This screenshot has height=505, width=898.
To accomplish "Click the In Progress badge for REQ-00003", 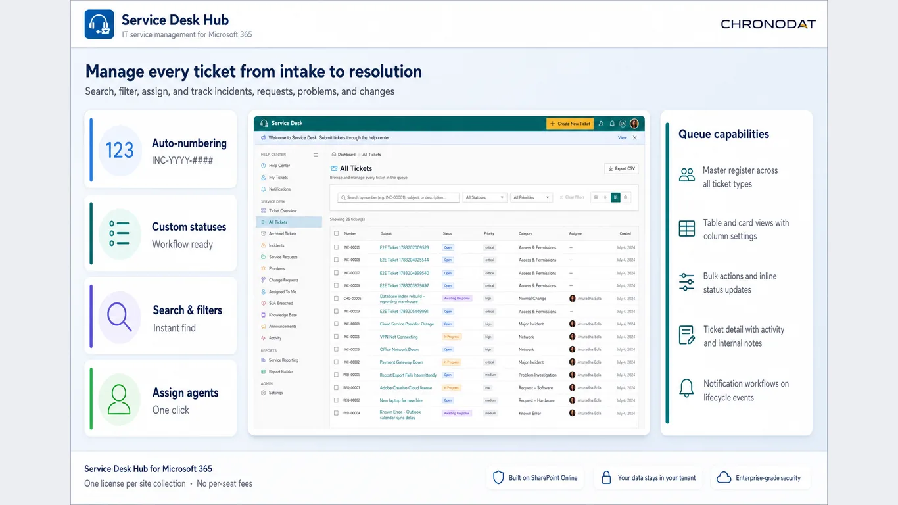I will pos(452,388).
